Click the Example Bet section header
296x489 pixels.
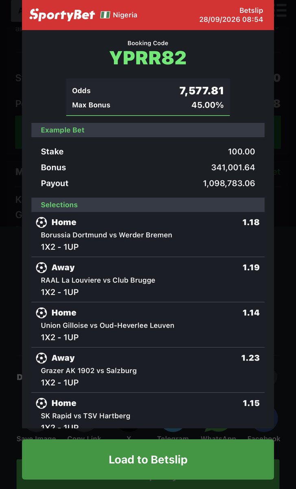coord(148,130)
